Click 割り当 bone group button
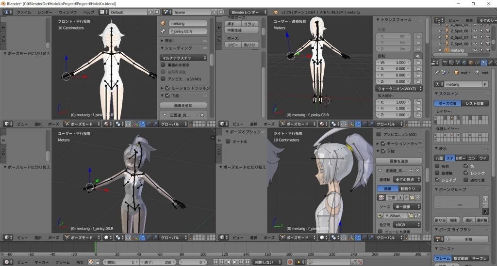 coord(440,220)
